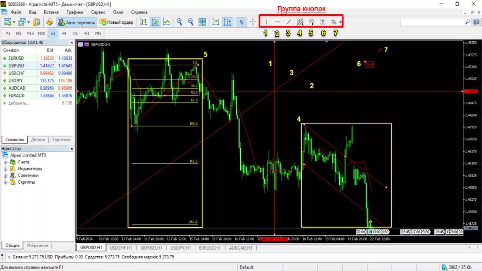This screenshot has height=271, width=482.
Task: Open Новый ордер dialog
Action: [116, 22]
